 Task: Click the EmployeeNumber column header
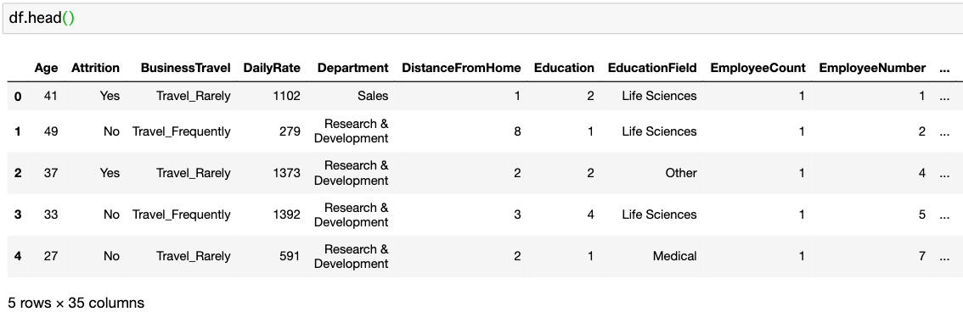[x=872, y=68]
